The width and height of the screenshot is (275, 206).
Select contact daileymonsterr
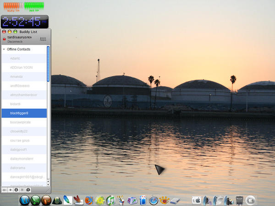point(24,159)
